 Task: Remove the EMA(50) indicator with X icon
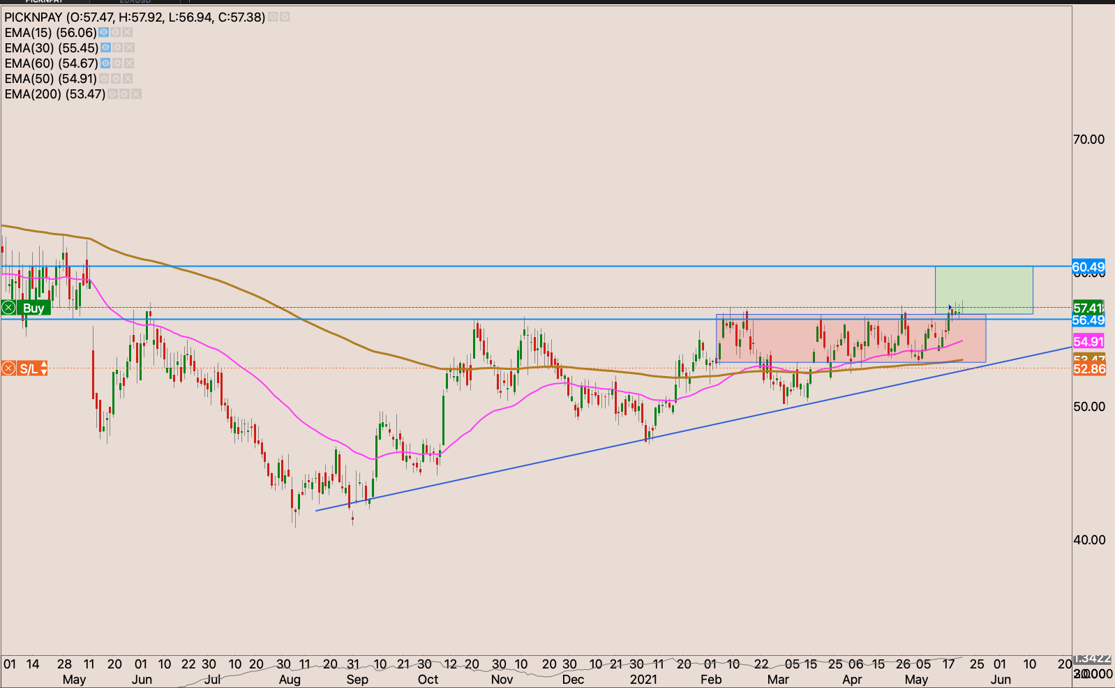[x=127, y=79]
